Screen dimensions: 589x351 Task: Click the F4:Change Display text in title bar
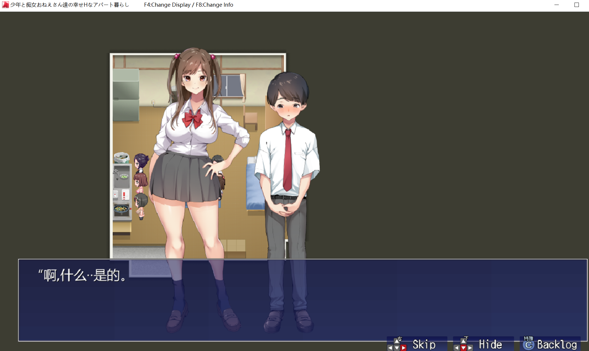pyautogui.click(x=167, y=5)
